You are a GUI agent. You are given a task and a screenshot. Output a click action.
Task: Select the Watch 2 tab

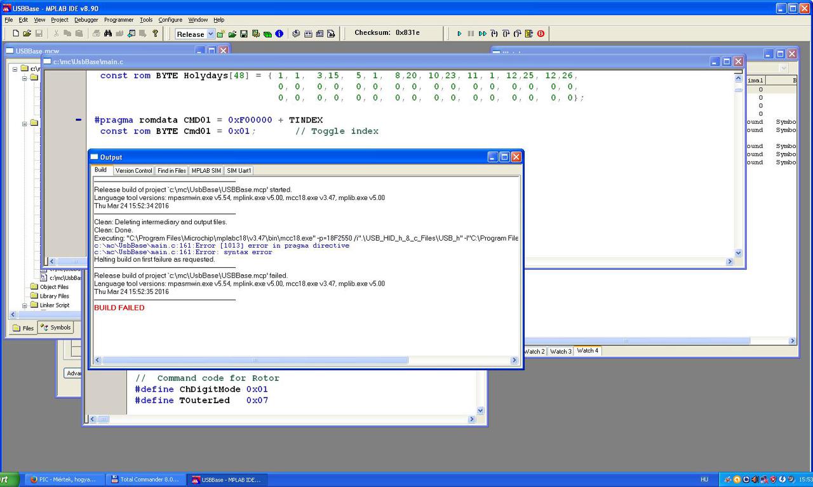pos(534,351)
